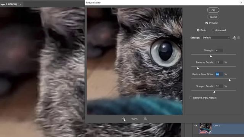Screen dimensions: 244x137
Task: Close the Reduce Noise dialog
Action: [241, 3]
